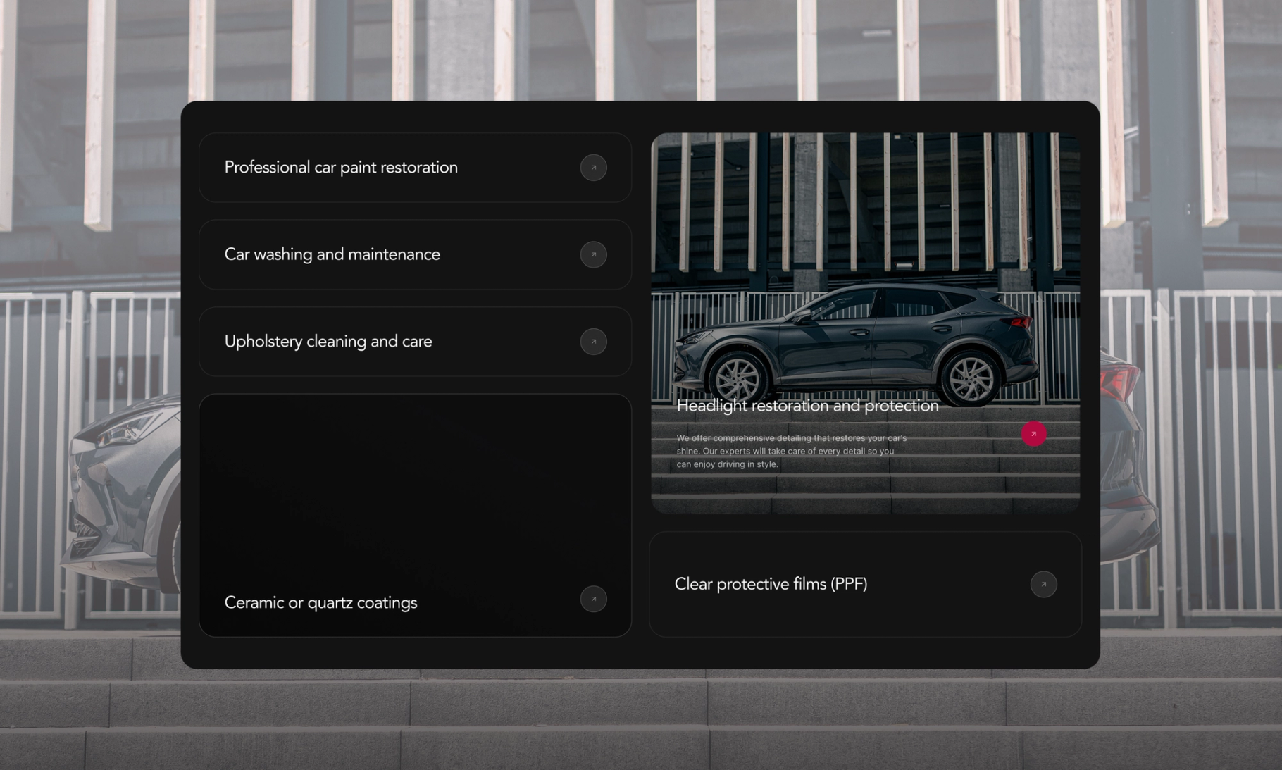Open Headlight restoration and protection heading
This screenshot has width=1282, height=770.
tap(807, 406)
